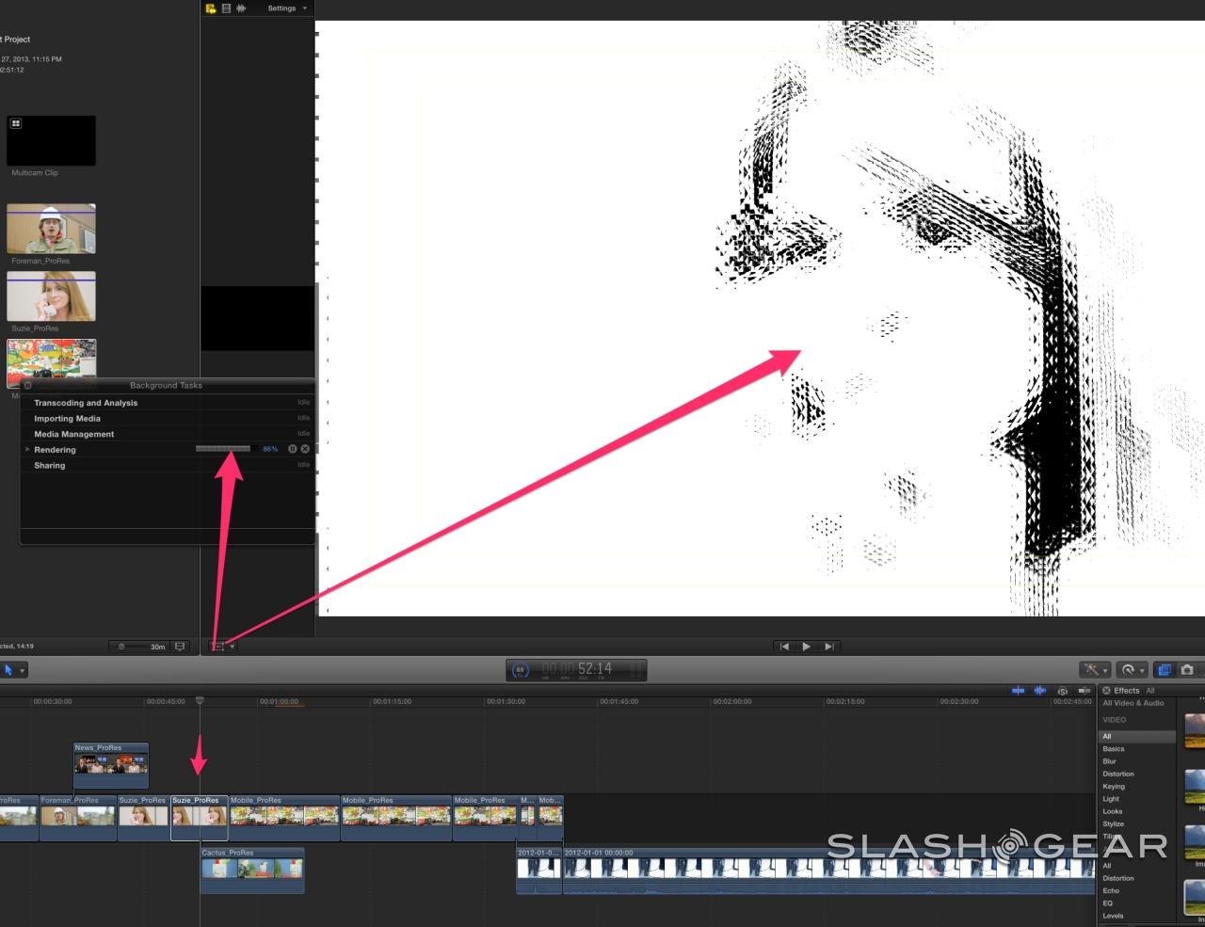1205x927 pixels.
Task: Toggle video skimming in the timeline
Action: [1018, 691]
